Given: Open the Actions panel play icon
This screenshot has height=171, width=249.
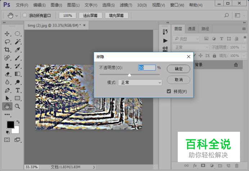Looking at the screenshot, I should [165, 41].
